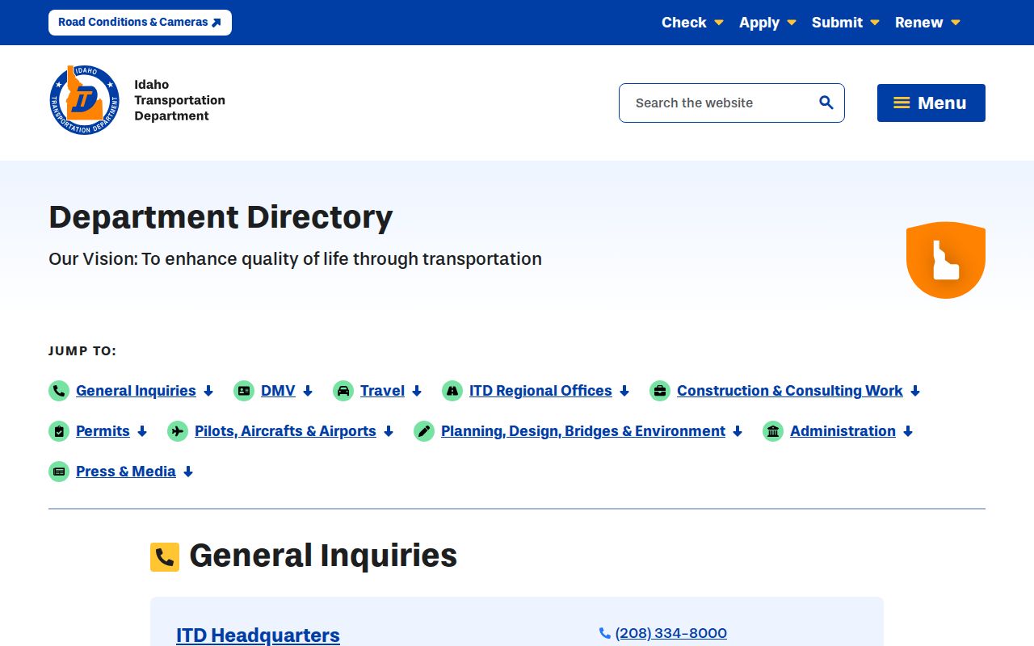Click the clipboard icon beside Permits
The image size is (1034, 646).
[x=59, y=431]
